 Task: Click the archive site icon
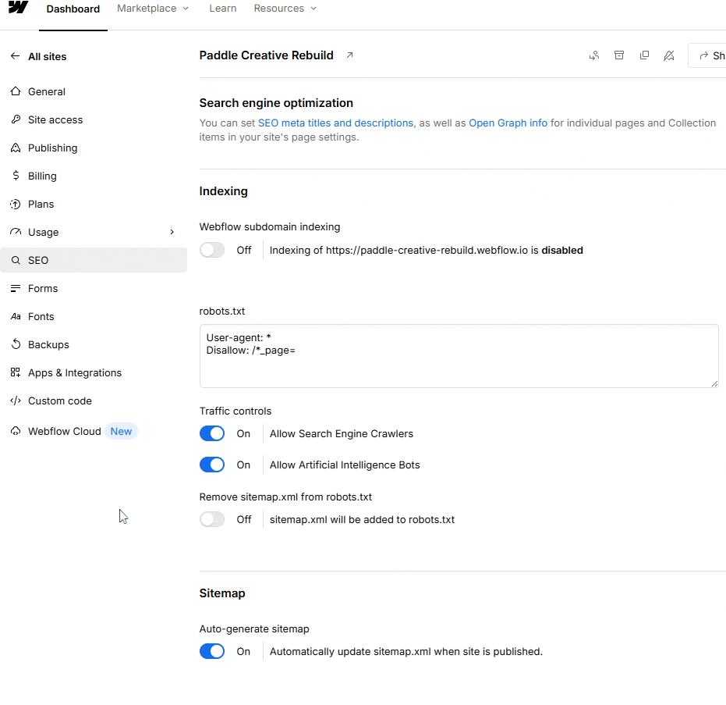[619, 55]
